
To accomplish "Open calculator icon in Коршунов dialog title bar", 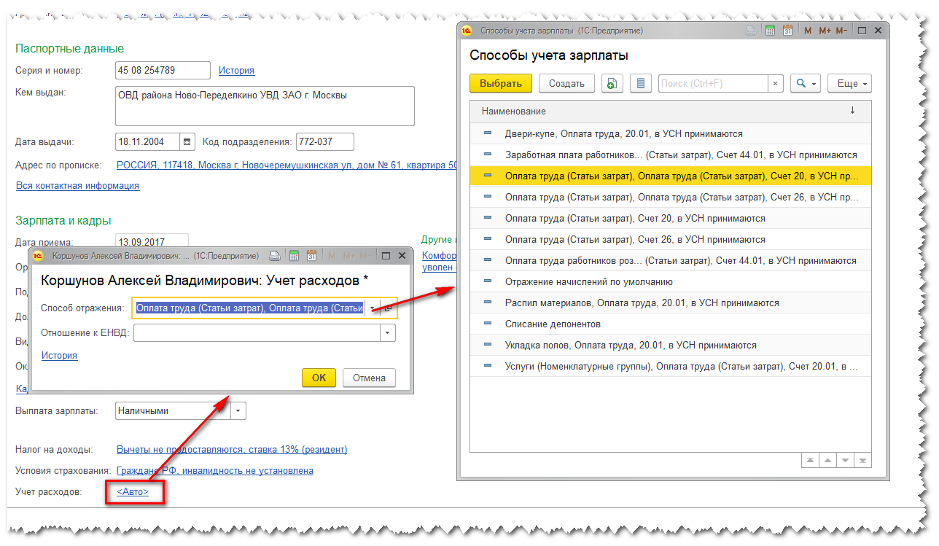I will (x=294, y=256).
